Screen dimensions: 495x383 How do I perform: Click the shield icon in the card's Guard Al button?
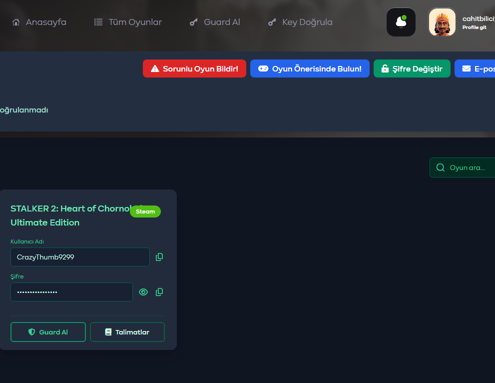click(31, 332)
